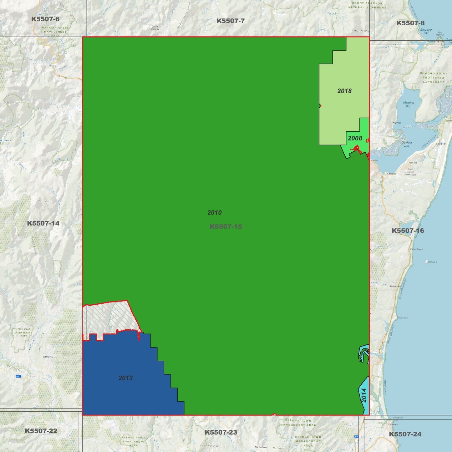452x452 pixels.
Task: Select the 2014 cyan coastal polygon
Action: (364, 396)
